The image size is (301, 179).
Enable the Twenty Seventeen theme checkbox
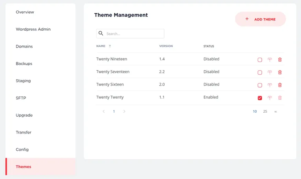(260, 73)
